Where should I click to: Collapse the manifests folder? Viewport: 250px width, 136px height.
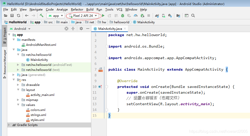(x=14, y=40)
